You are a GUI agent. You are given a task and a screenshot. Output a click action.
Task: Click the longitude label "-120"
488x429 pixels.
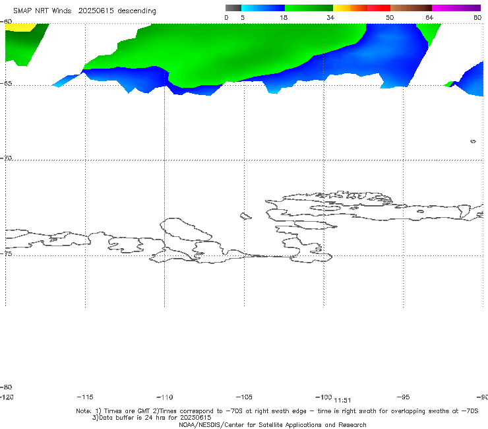[x=7, y=397]
